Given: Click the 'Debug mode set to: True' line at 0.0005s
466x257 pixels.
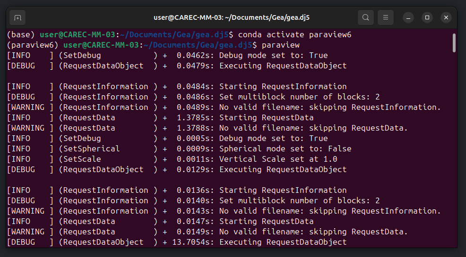Looking at the screenshot, I should coord(167,139).
